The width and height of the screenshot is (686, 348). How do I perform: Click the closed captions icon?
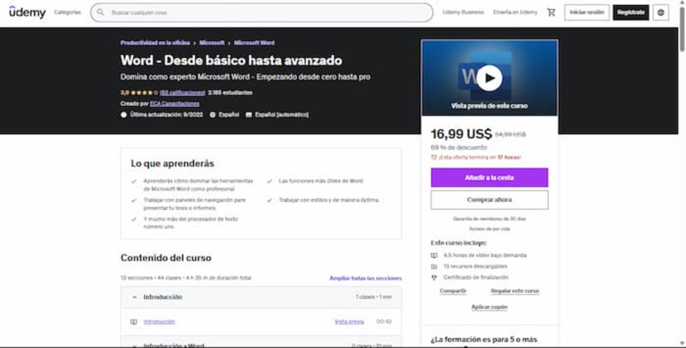pos(248,115)
